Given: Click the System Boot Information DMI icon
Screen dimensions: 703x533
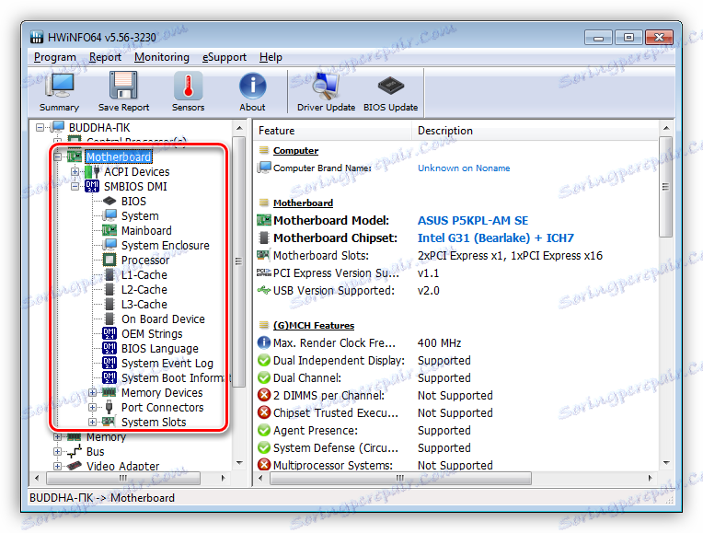Looking at the screenshot, I should [109, 377].
